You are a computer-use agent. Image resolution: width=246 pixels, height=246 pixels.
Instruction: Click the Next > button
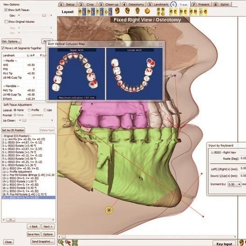(x=48, y=226)
